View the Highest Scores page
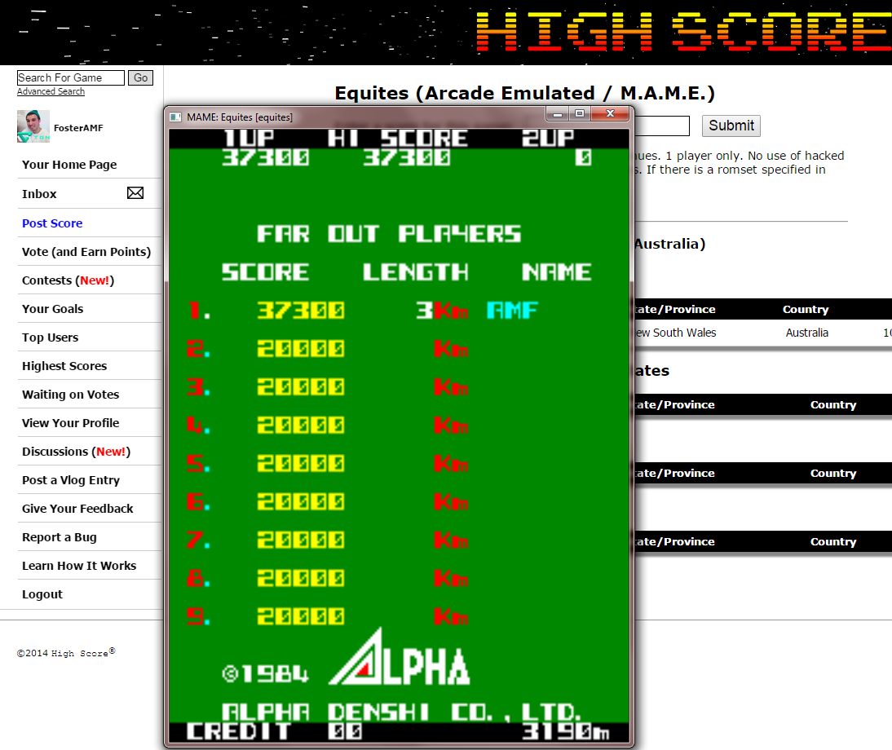 [x=64, y=365]
